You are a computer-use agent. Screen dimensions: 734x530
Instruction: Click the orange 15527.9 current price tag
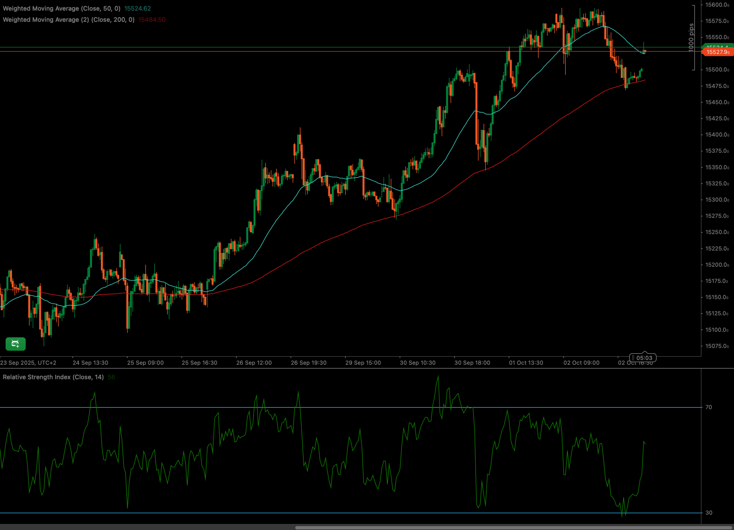(x=717, y=52)
